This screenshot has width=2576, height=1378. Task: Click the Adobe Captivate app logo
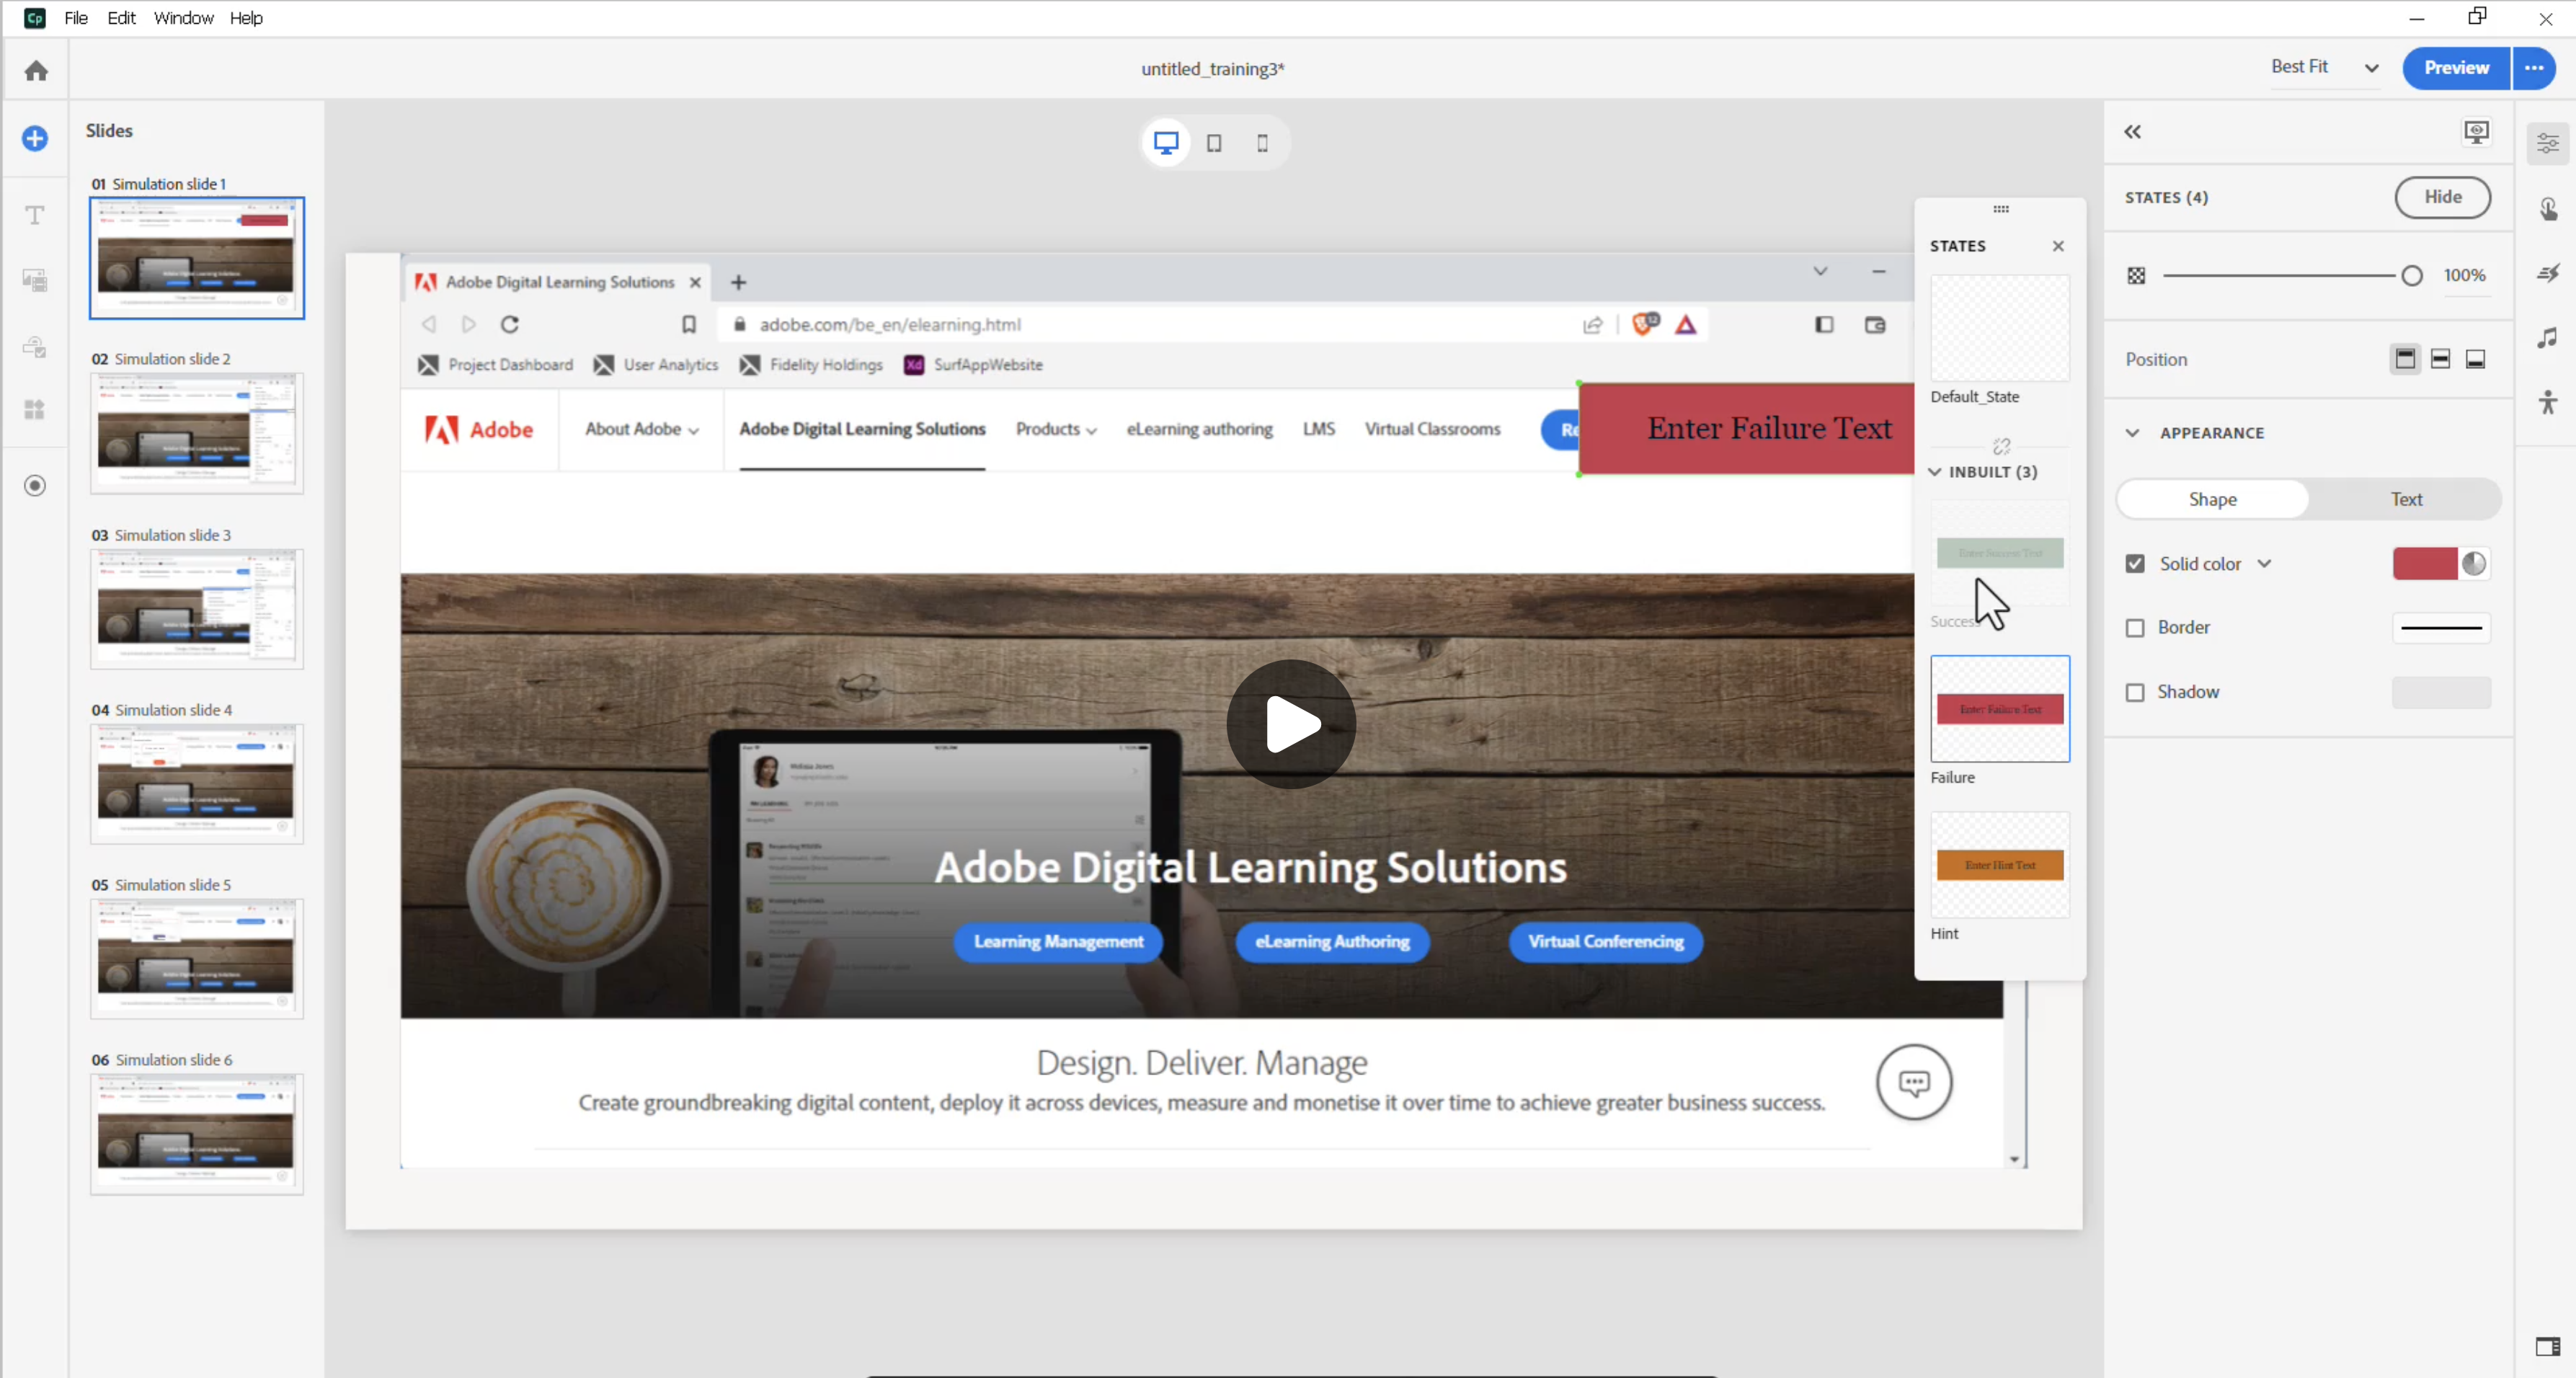(x=35, y=18)
